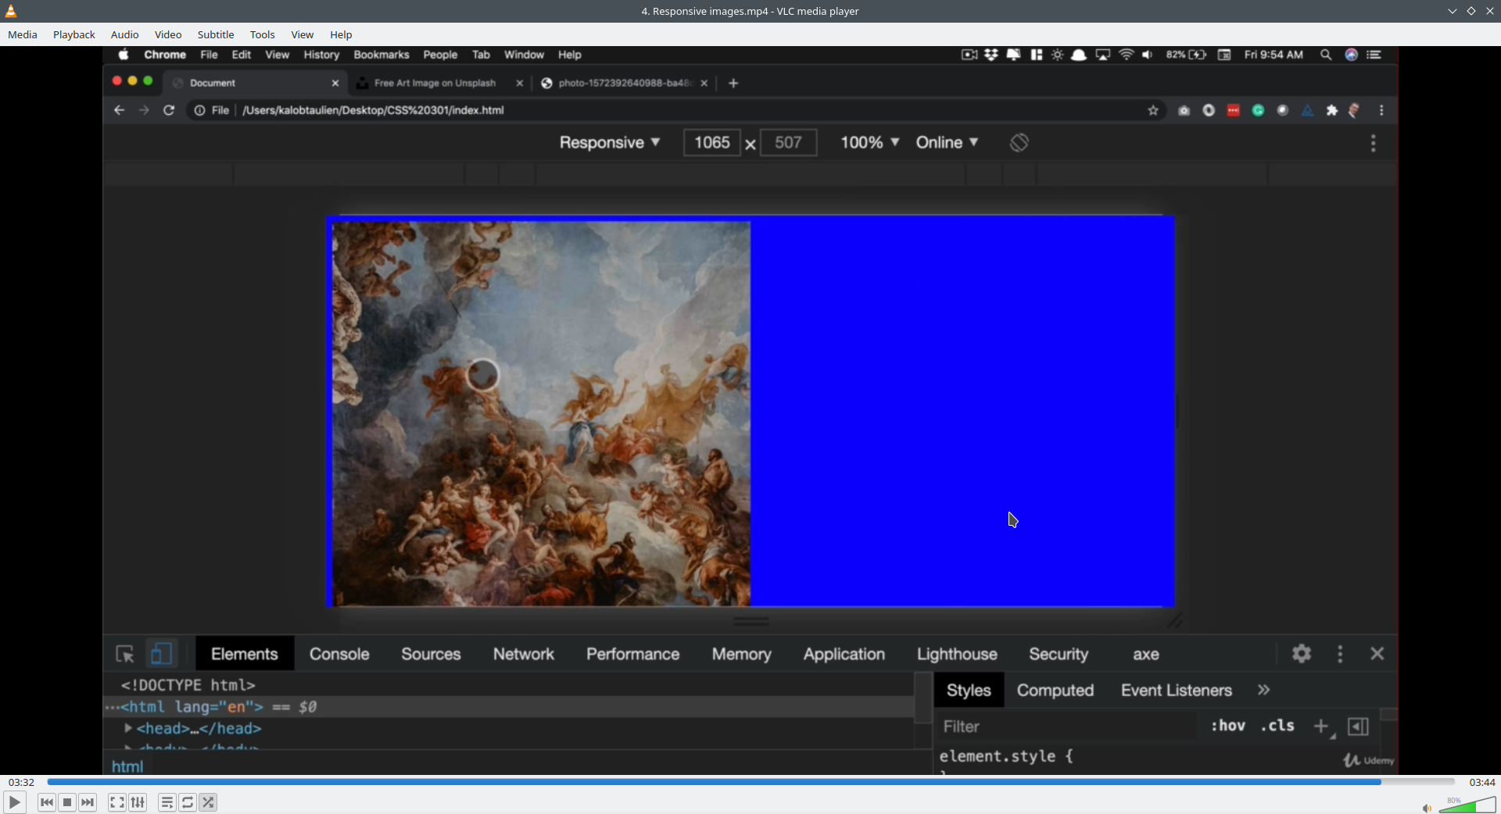1501x814 pixels.
Task: Switch to the photo-1572392640988 tab
Action: pyautogui.click(x=624, y=83)
